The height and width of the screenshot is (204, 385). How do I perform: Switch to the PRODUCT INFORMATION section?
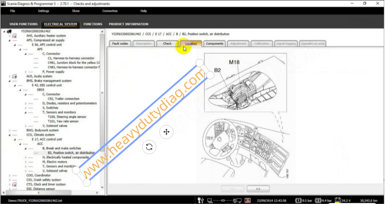coord(129,24)
